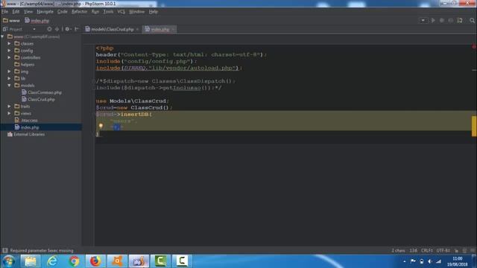Screen dimensions: 477x268
Task: Open the Project panel gear settings
Action: pos(68,29)
